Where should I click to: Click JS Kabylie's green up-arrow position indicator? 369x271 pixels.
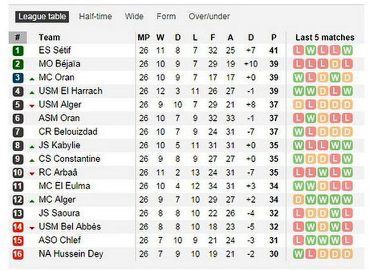(32, 147)
